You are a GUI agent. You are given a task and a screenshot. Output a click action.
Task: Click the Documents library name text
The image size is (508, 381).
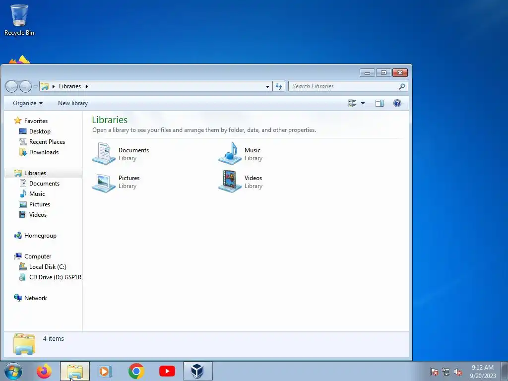pos(133,150)
